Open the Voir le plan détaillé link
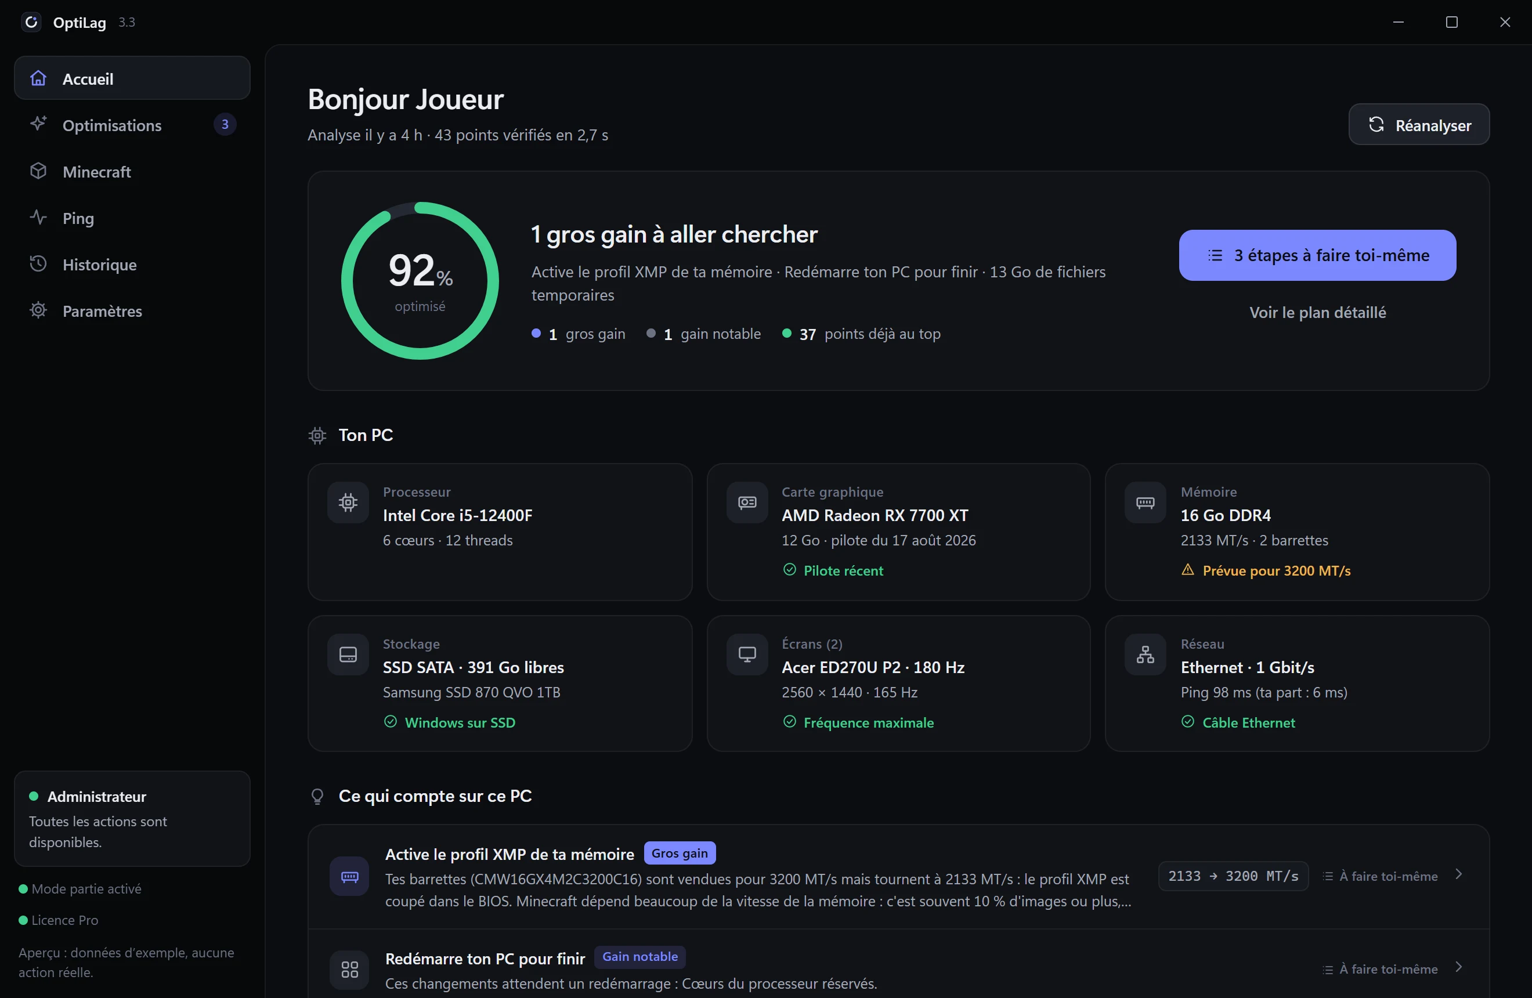 [x=1317, y=312]
